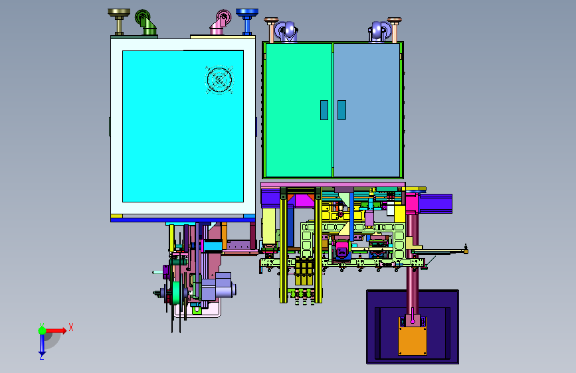Select the pink caster wheel on the left cabinet
The height and width of the screenshot is (373, 576).
[x=221, y=23]
